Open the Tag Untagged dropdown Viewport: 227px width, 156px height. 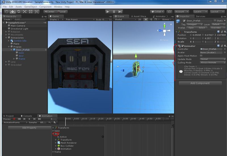coord(194,24)
